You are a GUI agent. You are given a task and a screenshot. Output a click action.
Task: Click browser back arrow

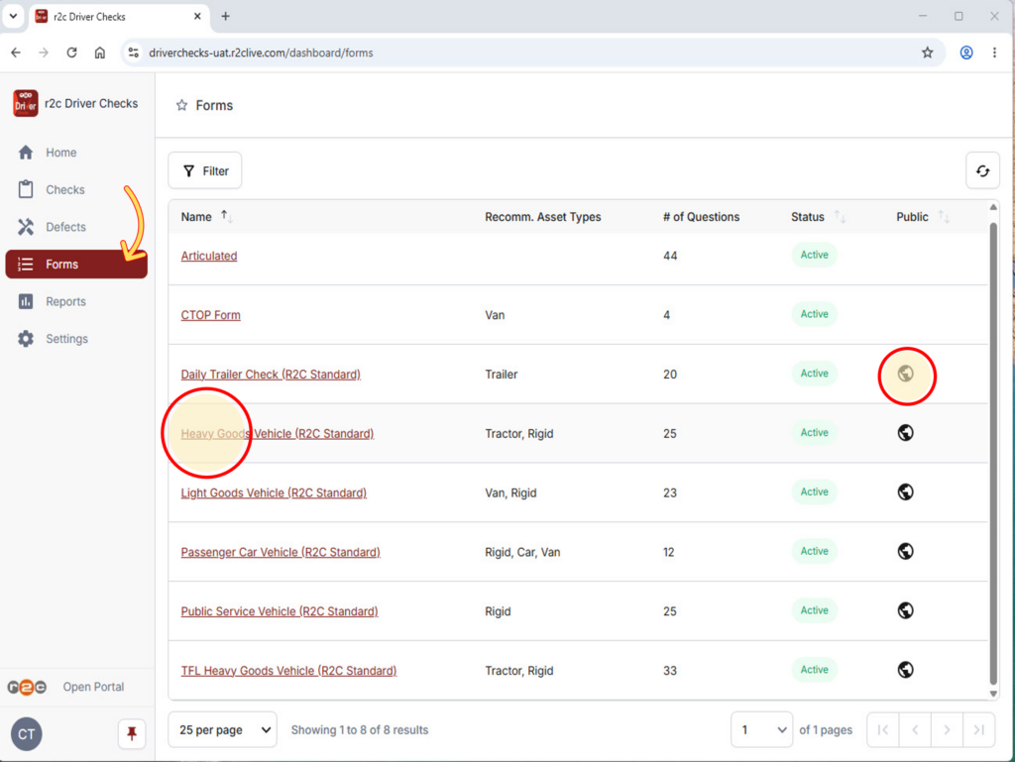click(16, 54)
